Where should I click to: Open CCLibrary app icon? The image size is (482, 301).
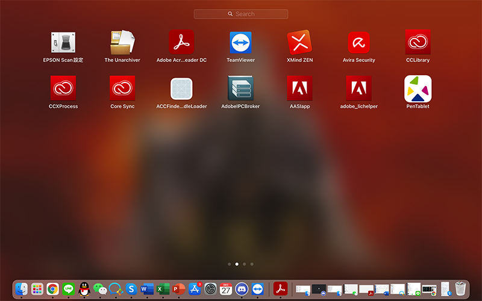418,42
